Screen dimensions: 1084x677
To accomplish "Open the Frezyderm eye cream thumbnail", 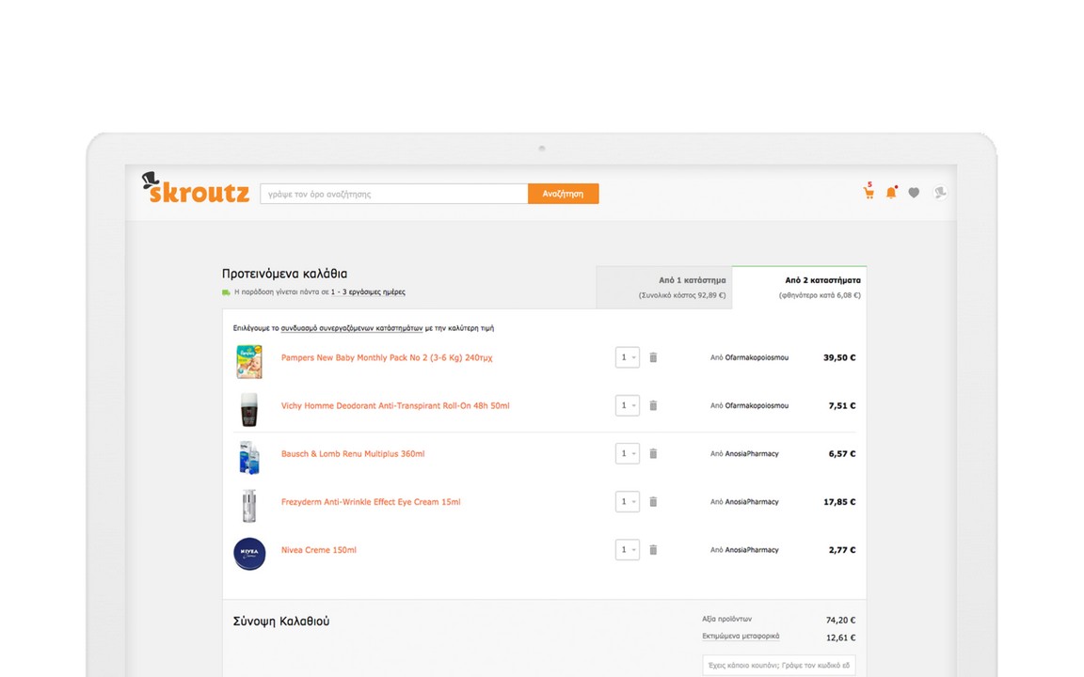I will [248, 506].
